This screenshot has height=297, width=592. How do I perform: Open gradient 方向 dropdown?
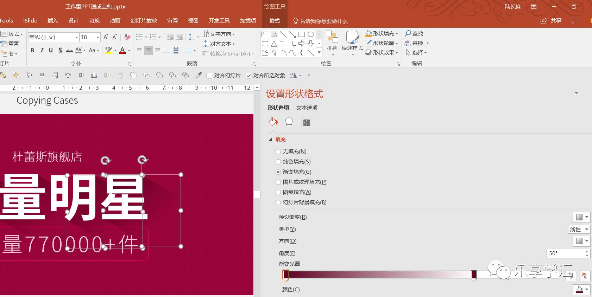click(x=581, y=241)
